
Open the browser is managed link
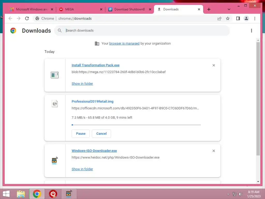[124, 44]
